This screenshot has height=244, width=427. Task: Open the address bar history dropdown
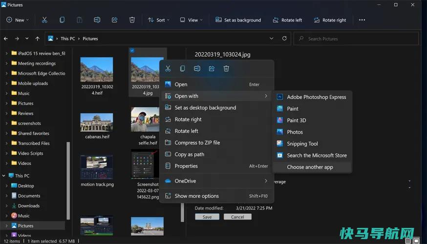271,39
